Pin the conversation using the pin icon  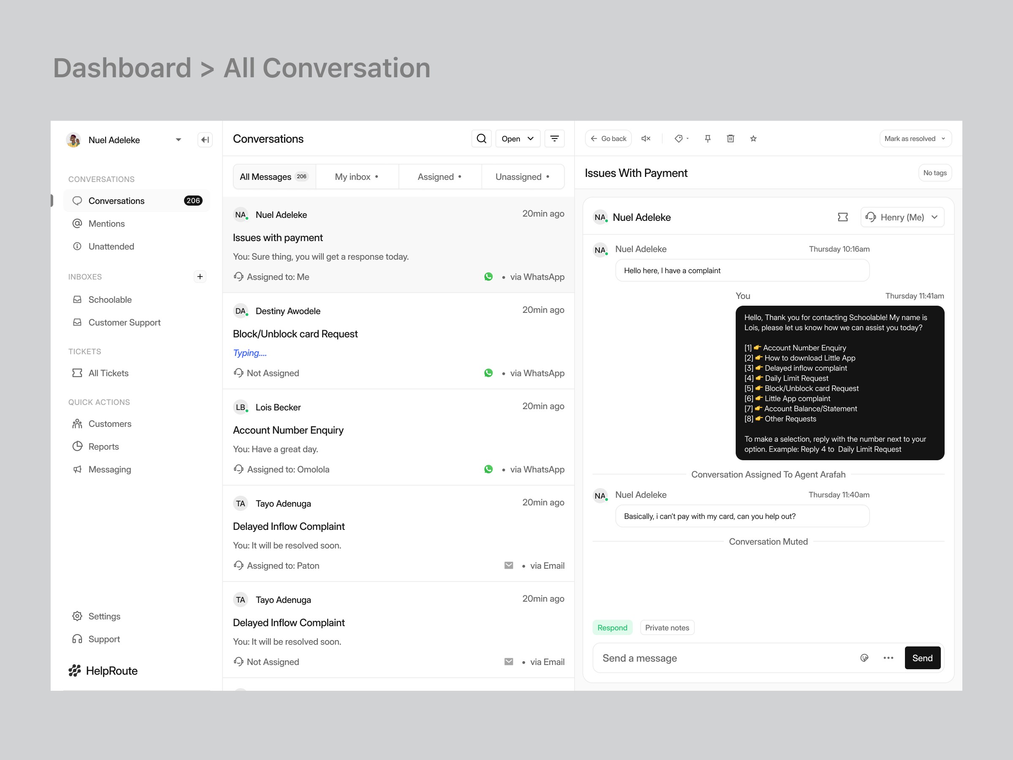(707, 138)
